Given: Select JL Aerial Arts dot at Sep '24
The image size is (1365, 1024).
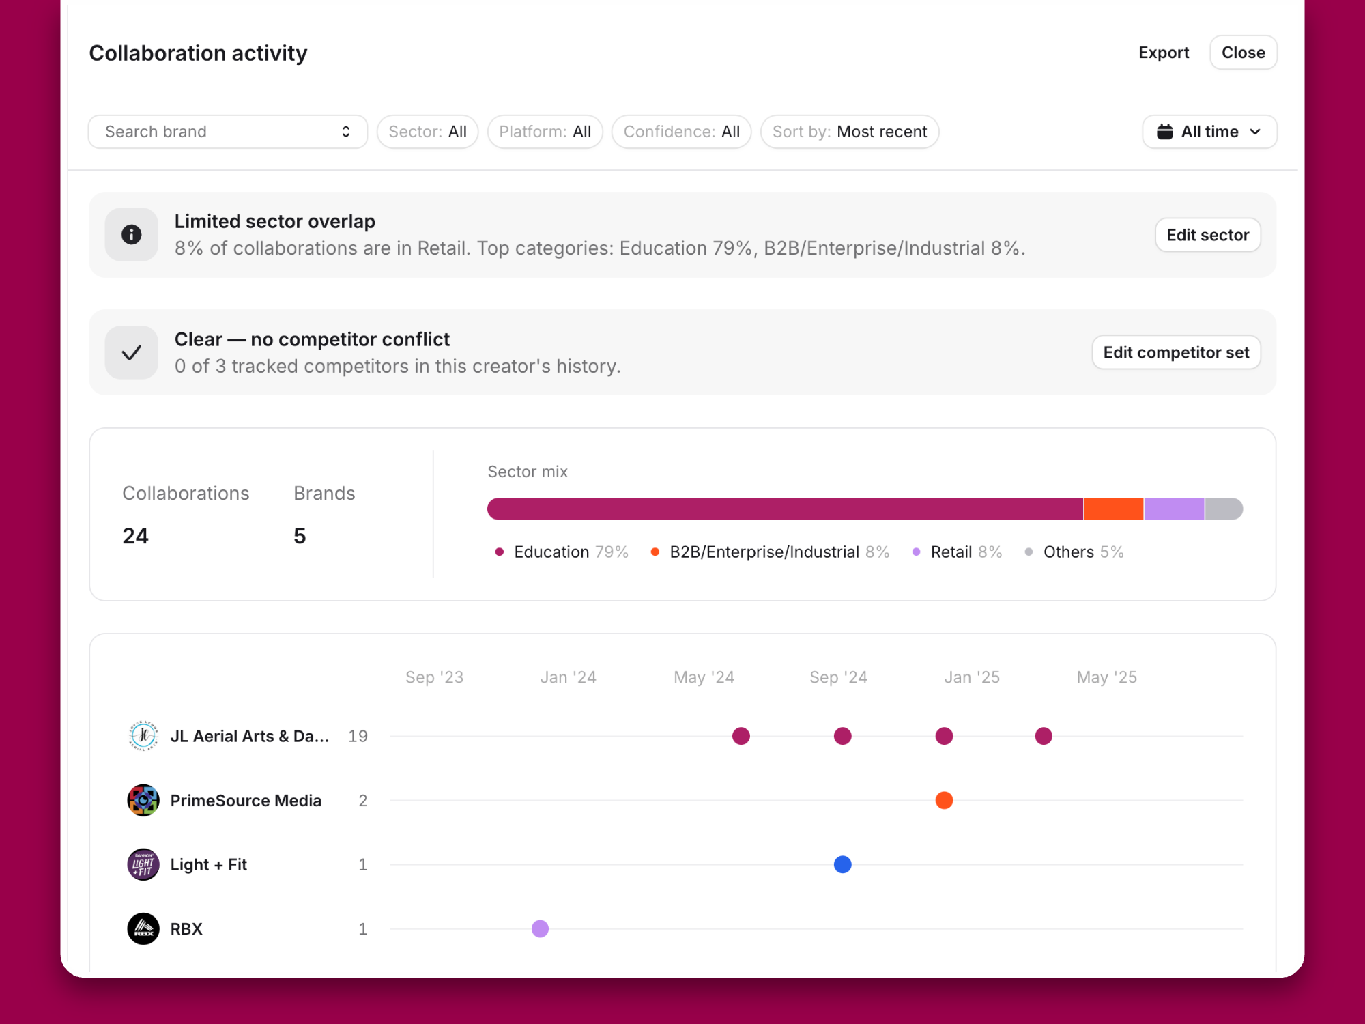Looking at the screenshot, I should point(843,736).
